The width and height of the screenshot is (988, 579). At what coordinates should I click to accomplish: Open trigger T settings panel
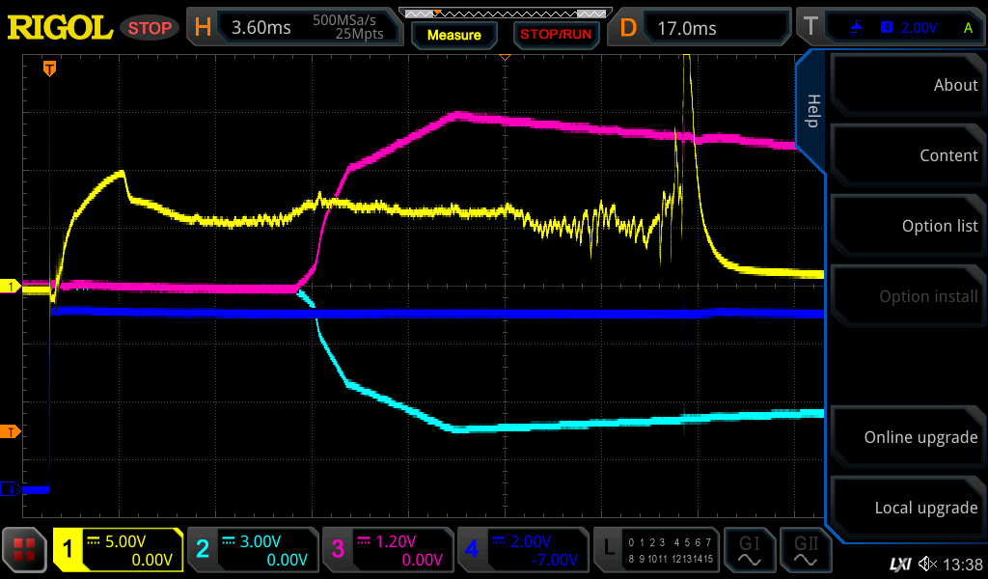[889, 28]
